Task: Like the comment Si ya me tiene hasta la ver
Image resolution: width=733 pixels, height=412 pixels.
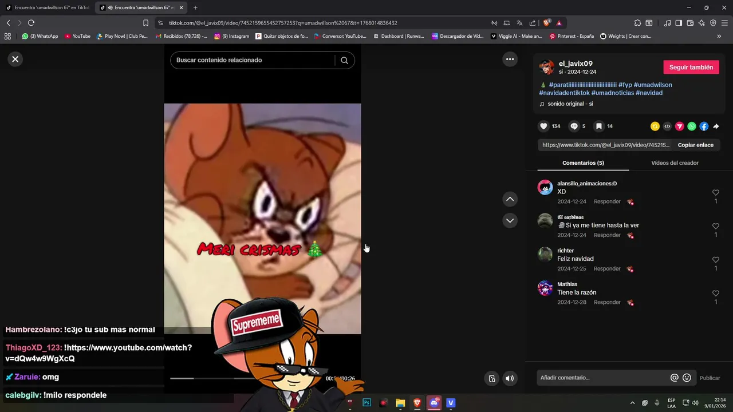Action: [715, 227]
